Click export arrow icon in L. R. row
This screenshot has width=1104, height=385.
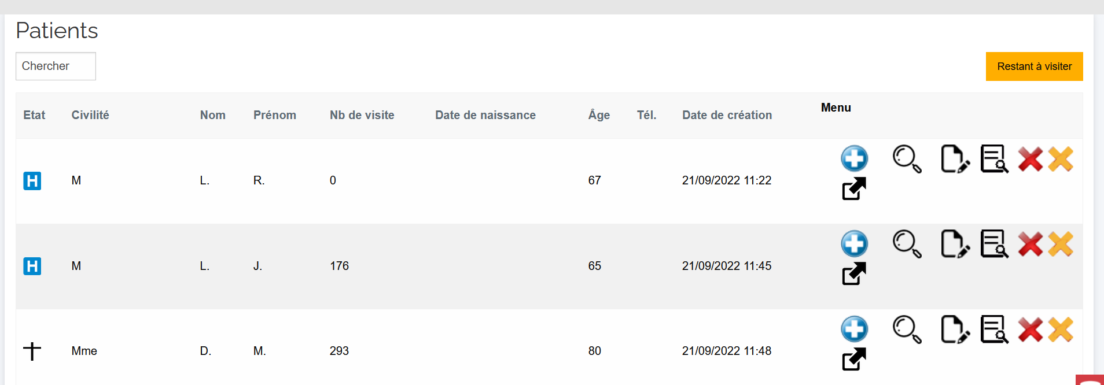(x=854, y=188)
